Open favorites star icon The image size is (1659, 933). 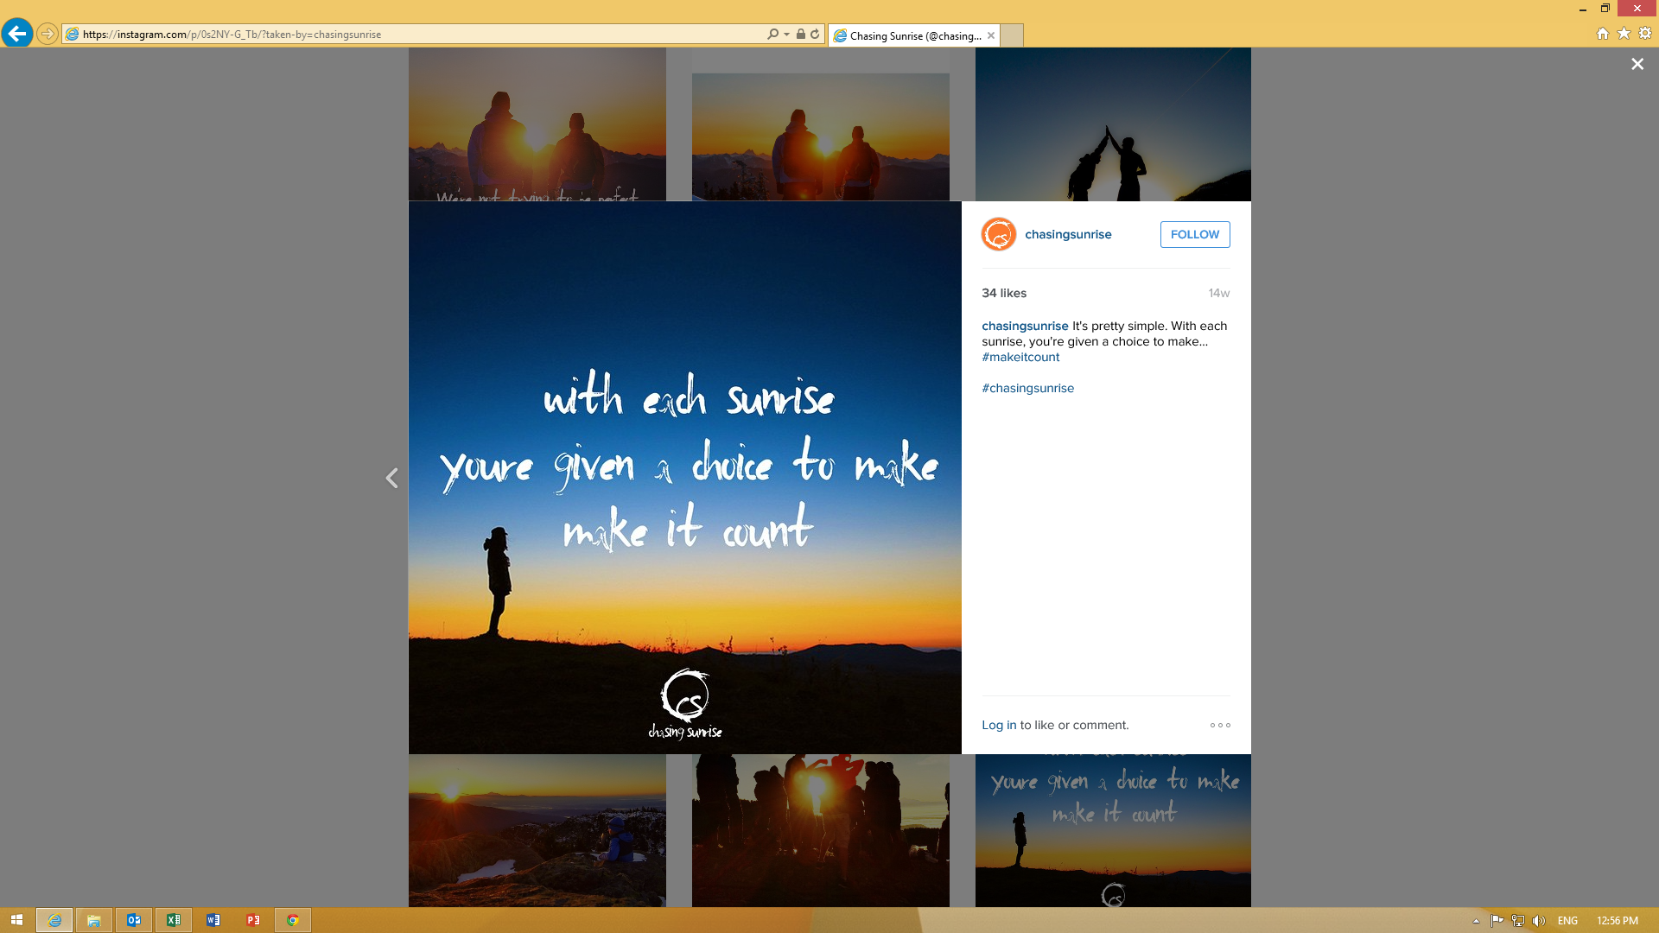point(1624,34)
